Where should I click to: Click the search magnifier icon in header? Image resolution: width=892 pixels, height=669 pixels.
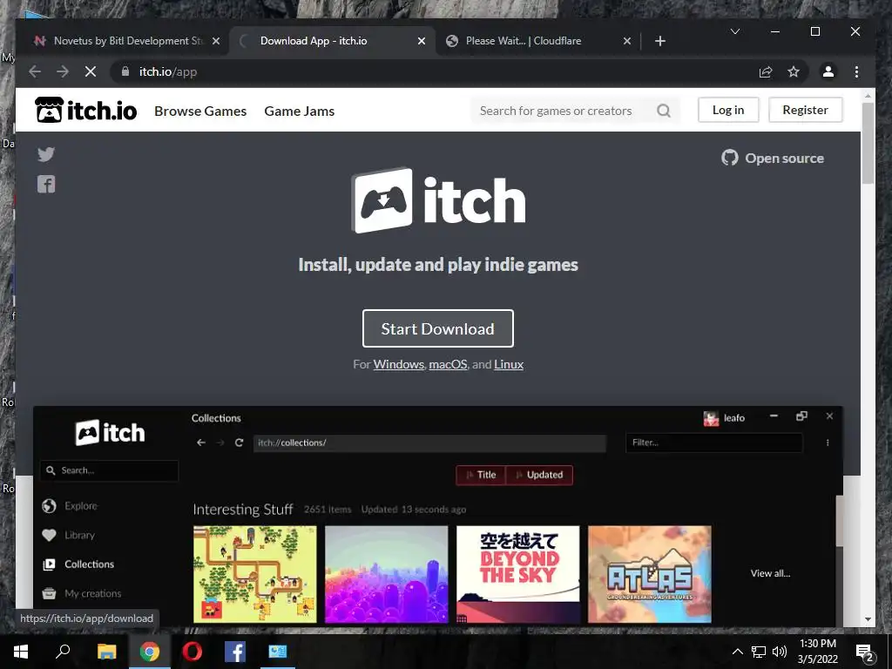664,111
